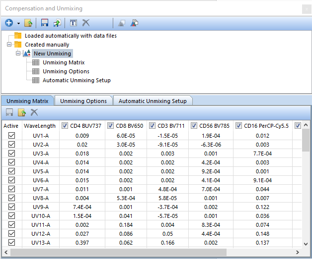312x259 pixels.
Task: Select the New Unmixing tree item
Action: click(52, 53)
